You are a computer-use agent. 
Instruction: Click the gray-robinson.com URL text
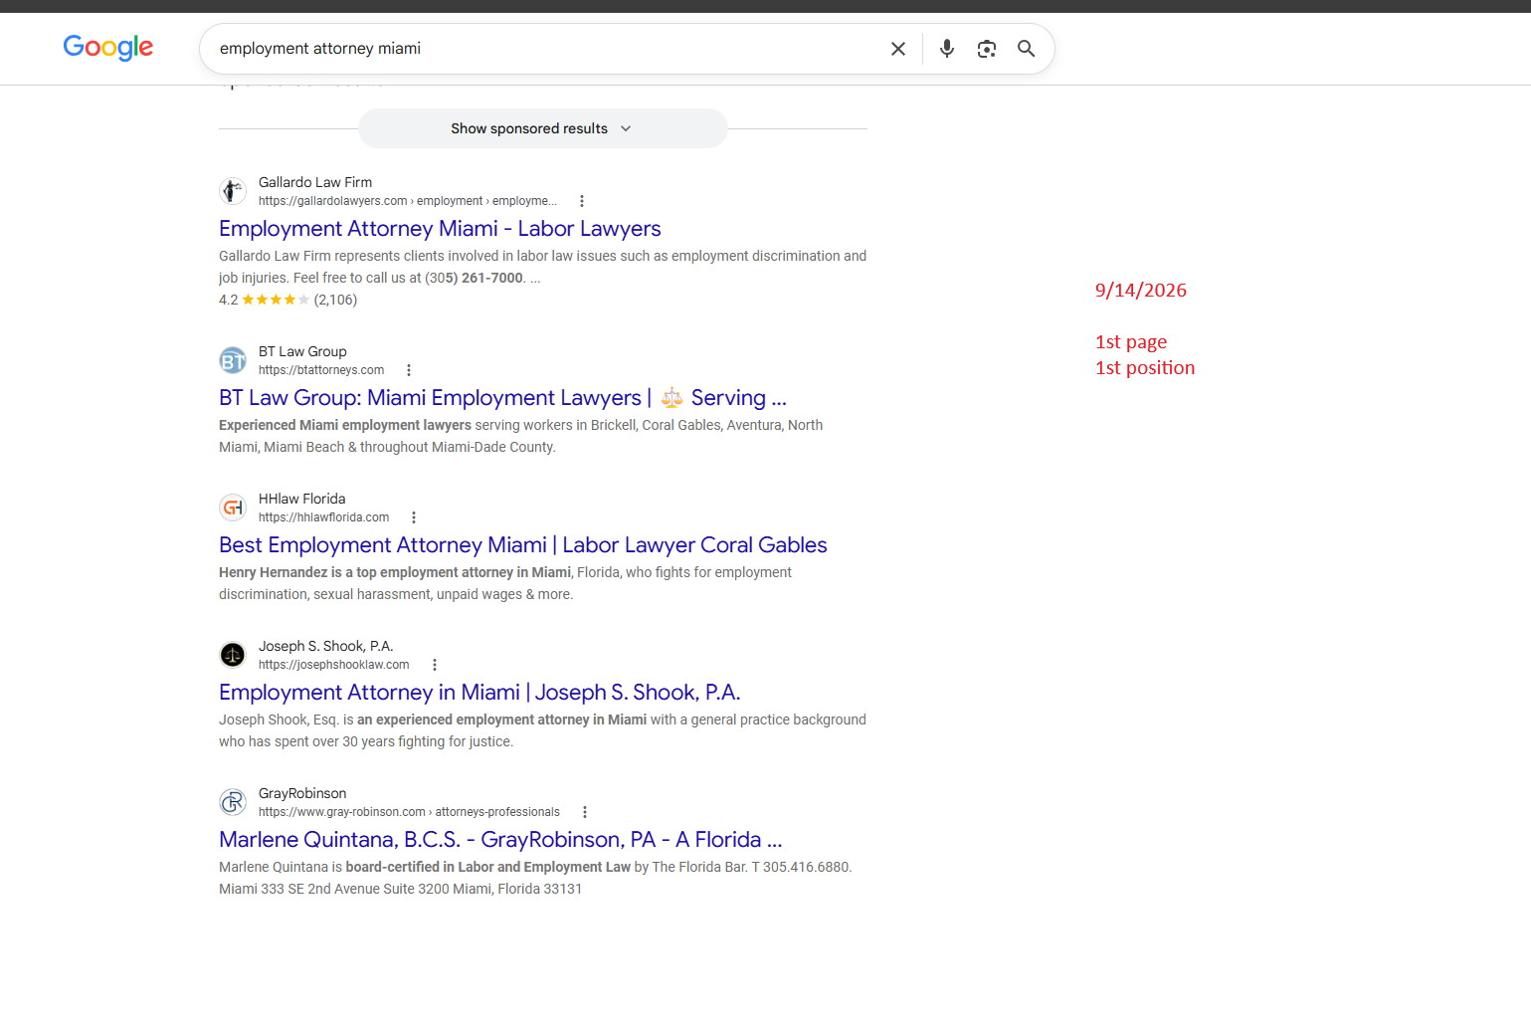409,812
